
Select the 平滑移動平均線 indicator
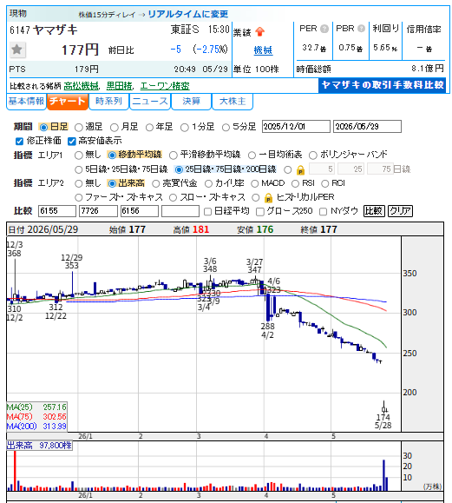pyautogui.click(x=173, y=156)
